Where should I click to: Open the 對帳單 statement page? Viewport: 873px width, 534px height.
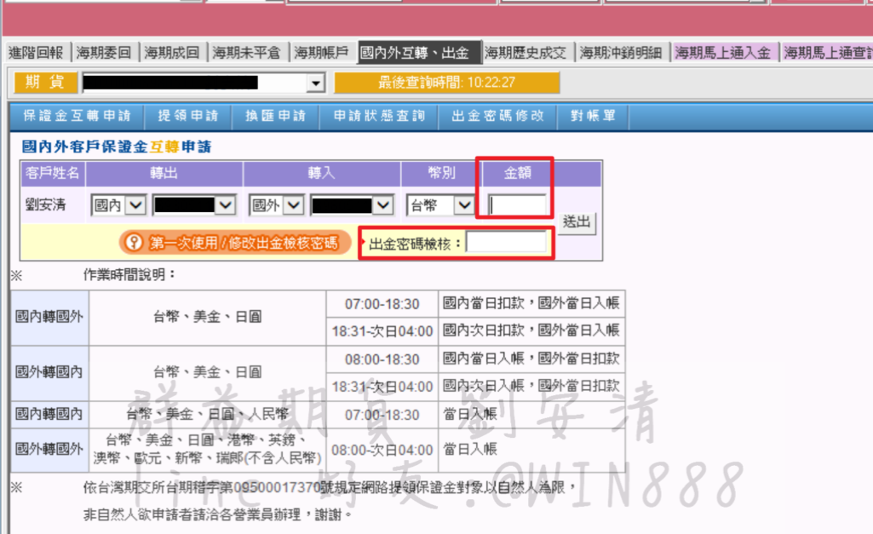(x=593, y=116)
